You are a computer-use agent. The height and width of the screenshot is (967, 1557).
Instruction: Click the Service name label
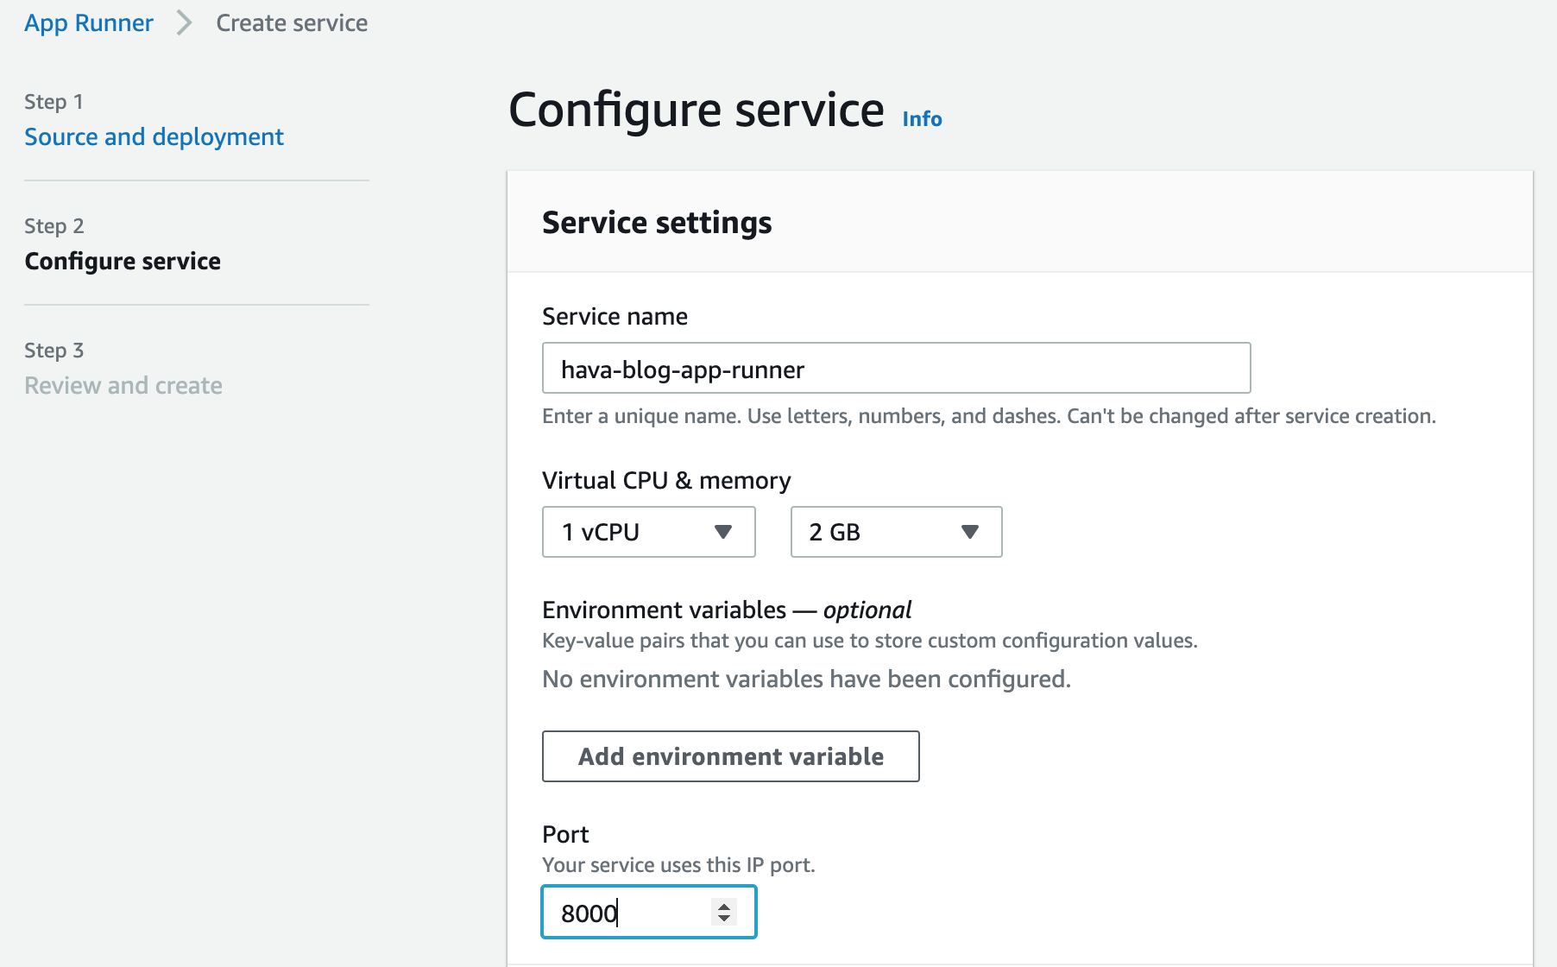click(x=615, y=316)
